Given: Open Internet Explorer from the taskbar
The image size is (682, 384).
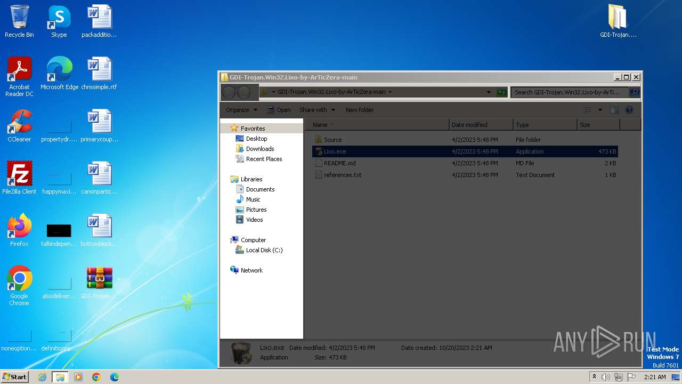Looking at the screenshot, I should point(42,377).
